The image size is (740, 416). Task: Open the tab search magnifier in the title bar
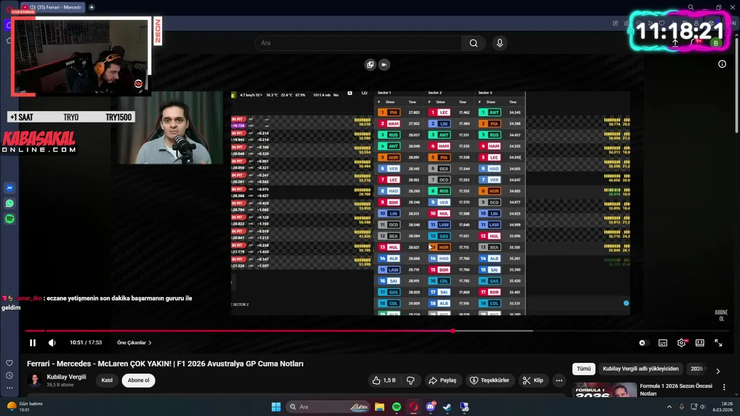click(691, 7)
